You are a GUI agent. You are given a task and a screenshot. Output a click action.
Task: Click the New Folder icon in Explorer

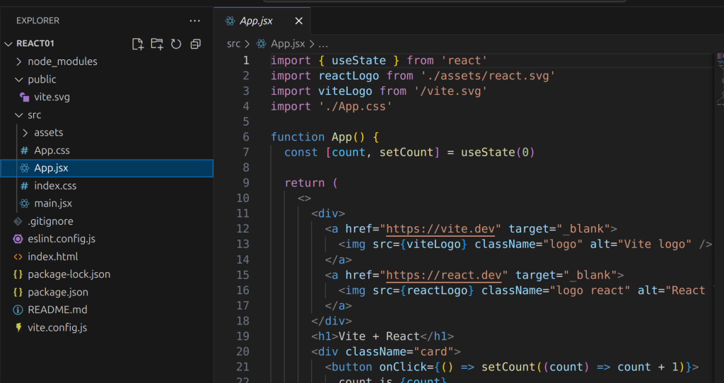pyautogui.click(x=157, y=44)
